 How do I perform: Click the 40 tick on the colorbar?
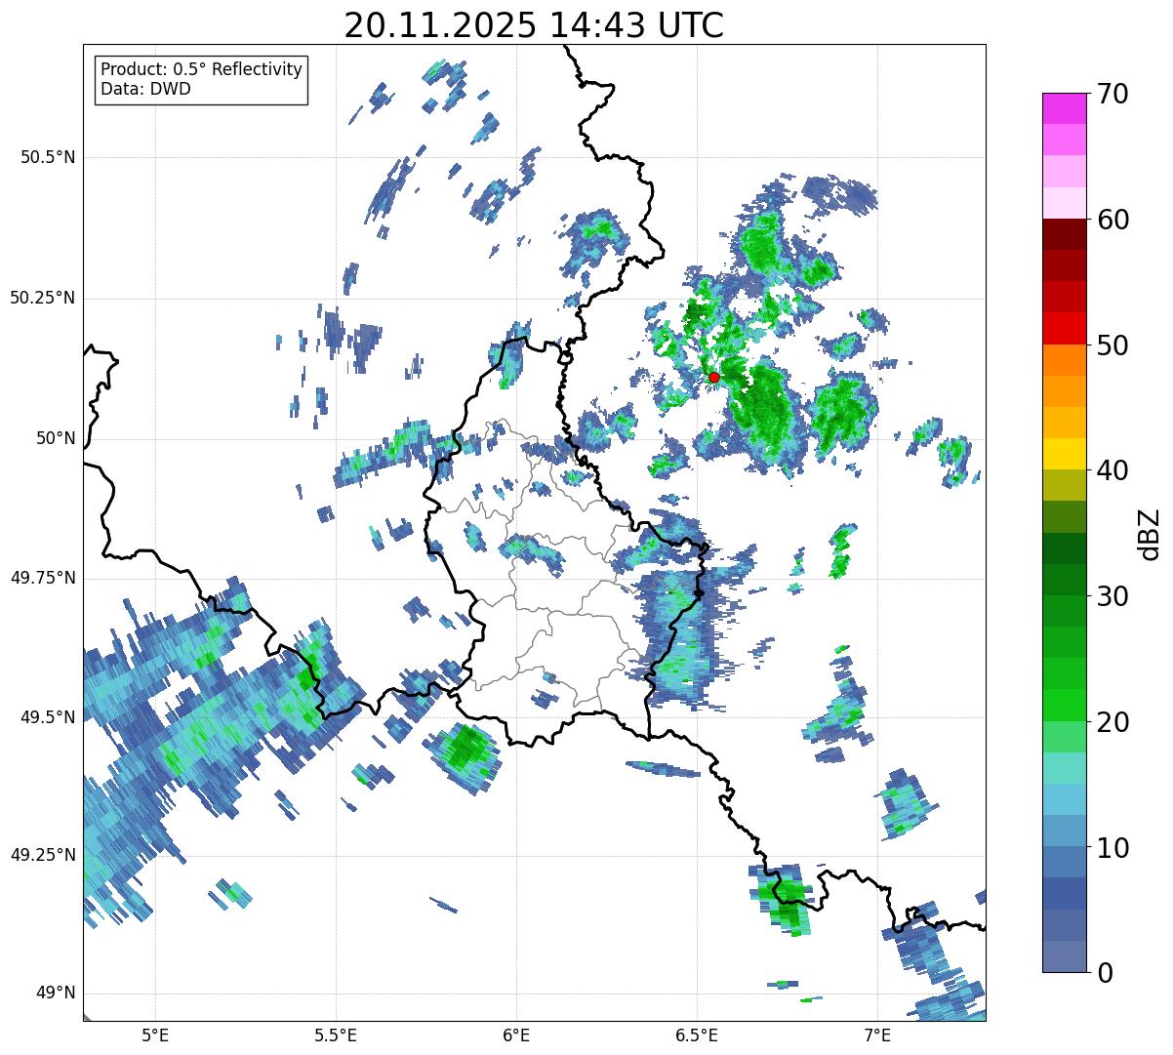click(x=1111, y=470)
